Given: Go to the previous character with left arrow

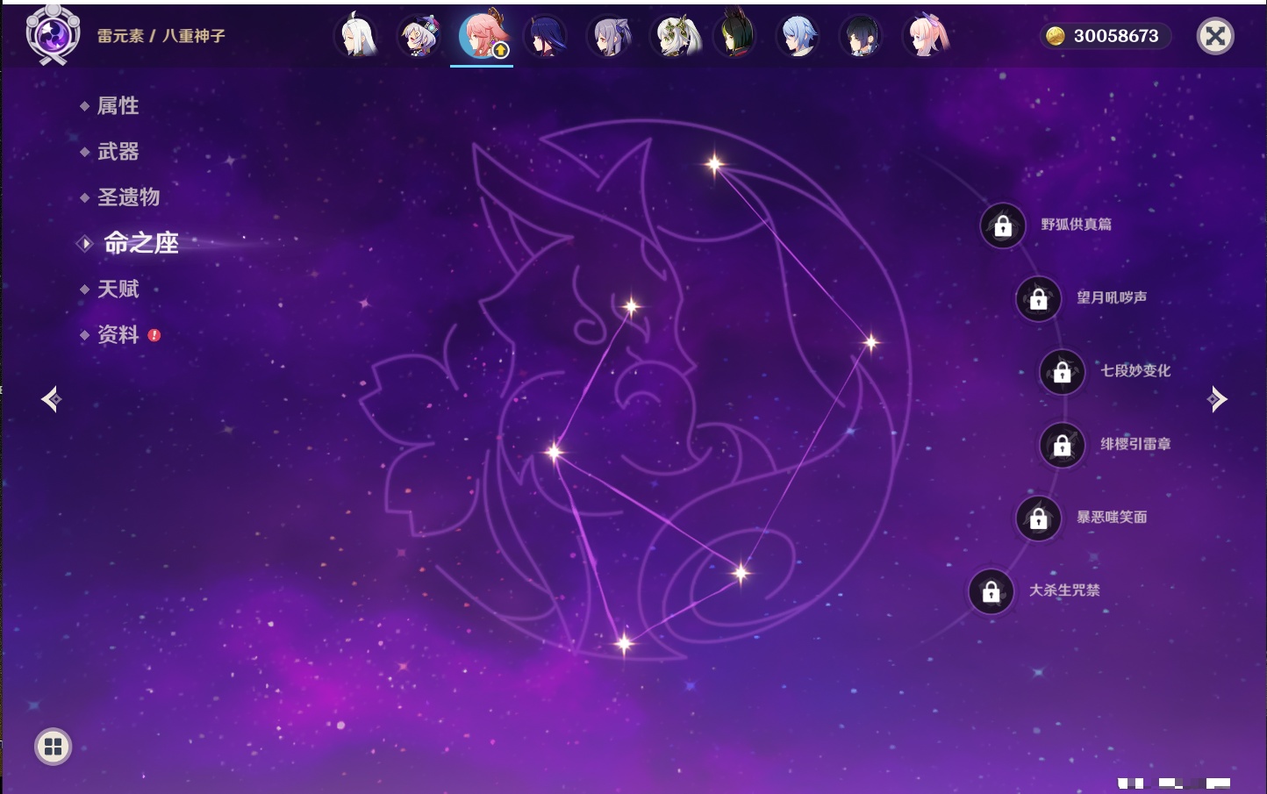Looking at the screenshot, I should click(51, 399).
